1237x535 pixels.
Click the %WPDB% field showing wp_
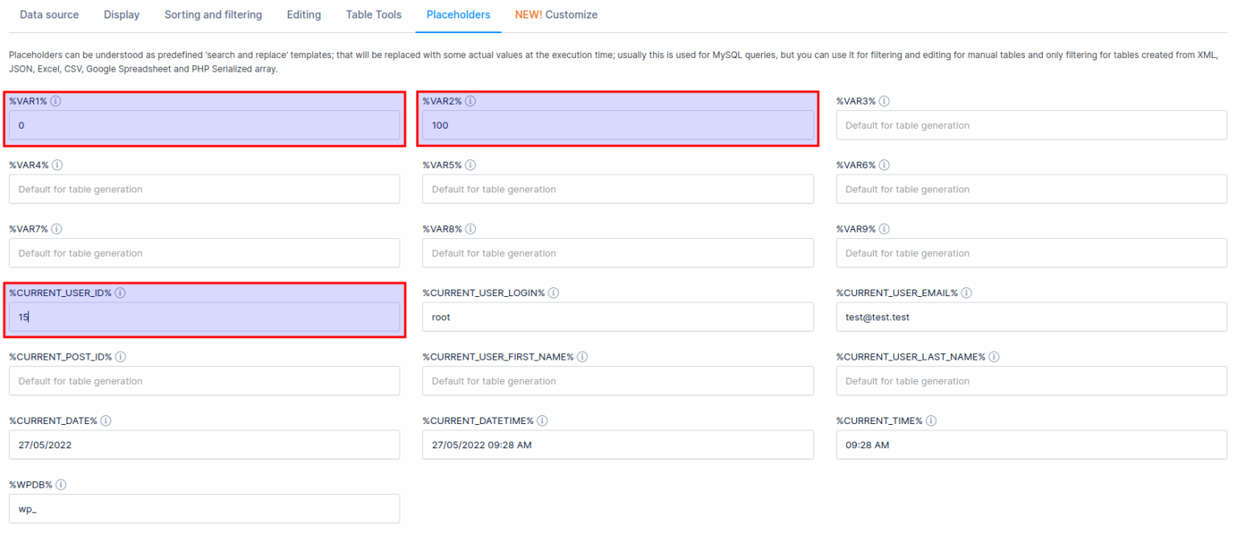tap(205, 508)
